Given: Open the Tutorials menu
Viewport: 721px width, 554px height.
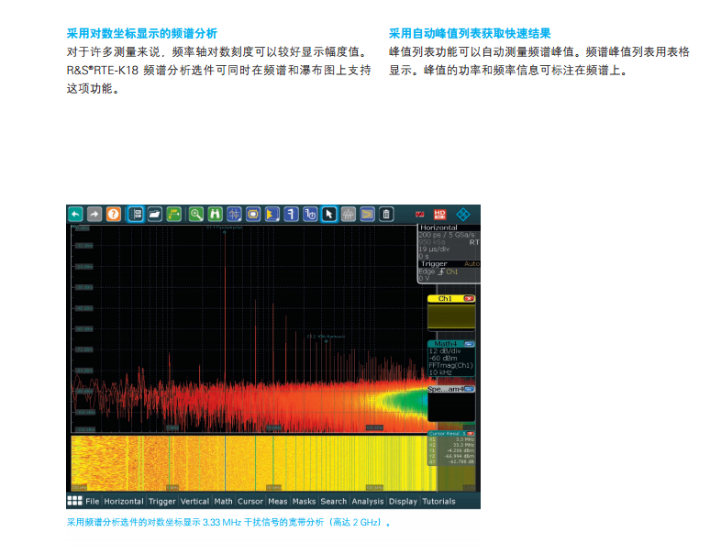Looking at the screenshot, I should (438, 501).
